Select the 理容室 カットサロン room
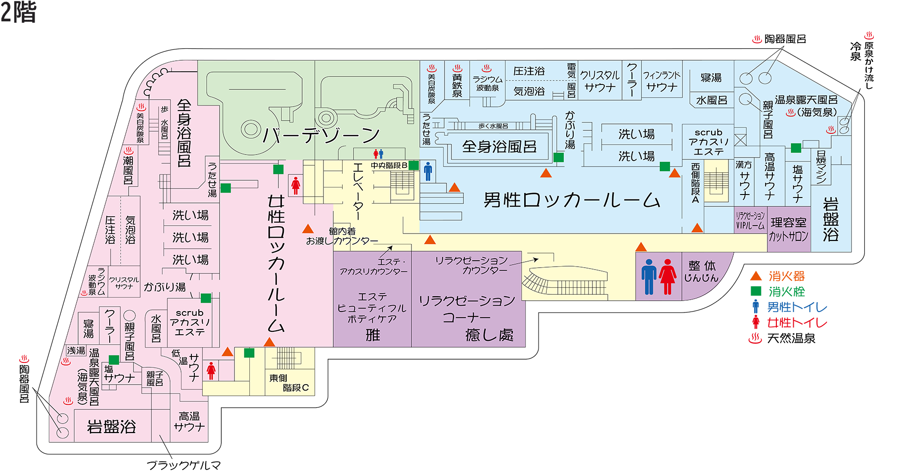 pos(789,229)
